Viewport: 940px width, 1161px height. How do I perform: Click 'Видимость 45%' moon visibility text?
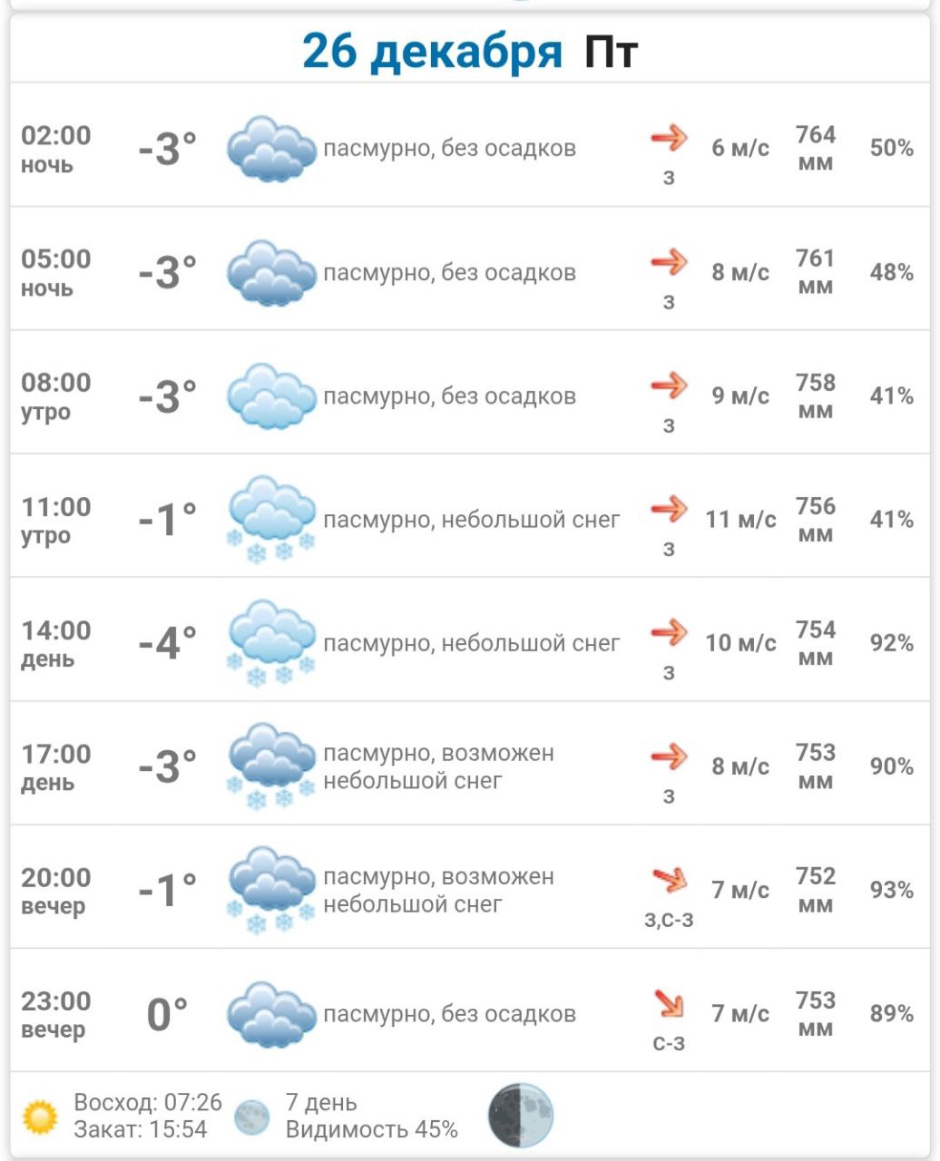tap(371, 1129)
